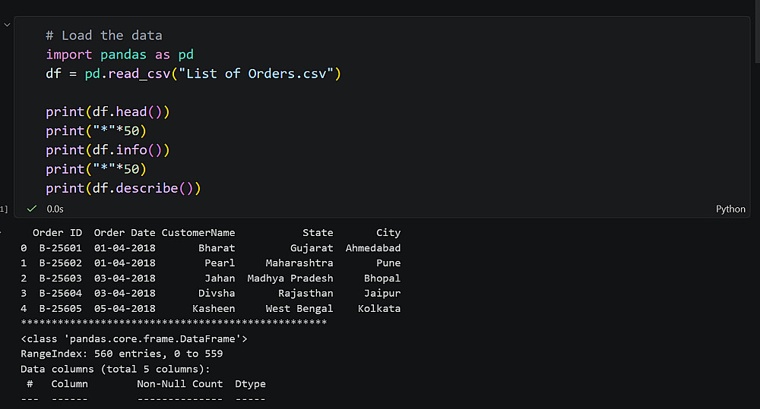Open the Python language mode selector
Viewport: 760px width, 409px height.
pyautogui.click(x=730, y=209)
